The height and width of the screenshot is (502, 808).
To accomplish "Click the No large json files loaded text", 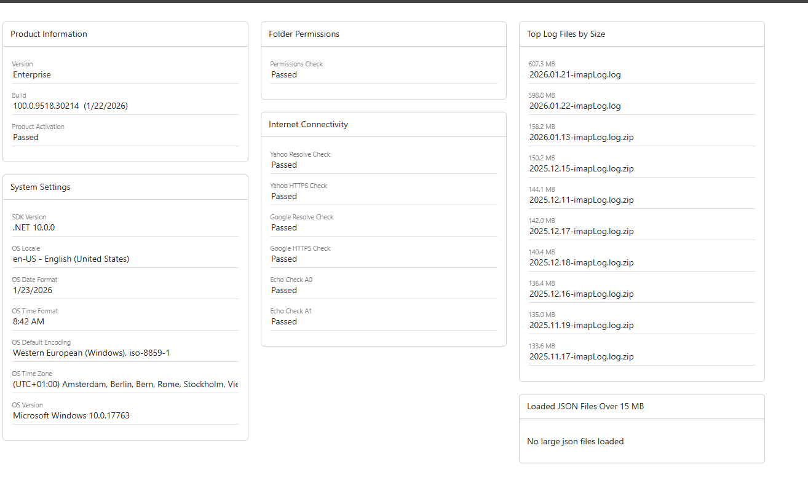I will pyautogui.click(x=575, y=442).
